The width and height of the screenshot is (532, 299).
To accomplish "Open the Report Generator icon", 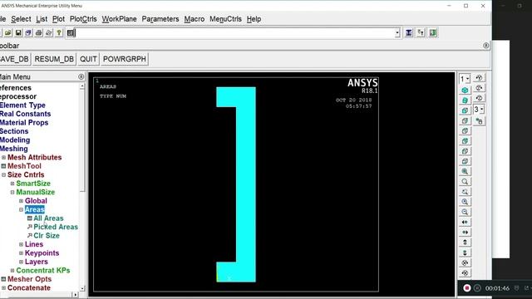I will pyautogui.click(x=49, y=33).
